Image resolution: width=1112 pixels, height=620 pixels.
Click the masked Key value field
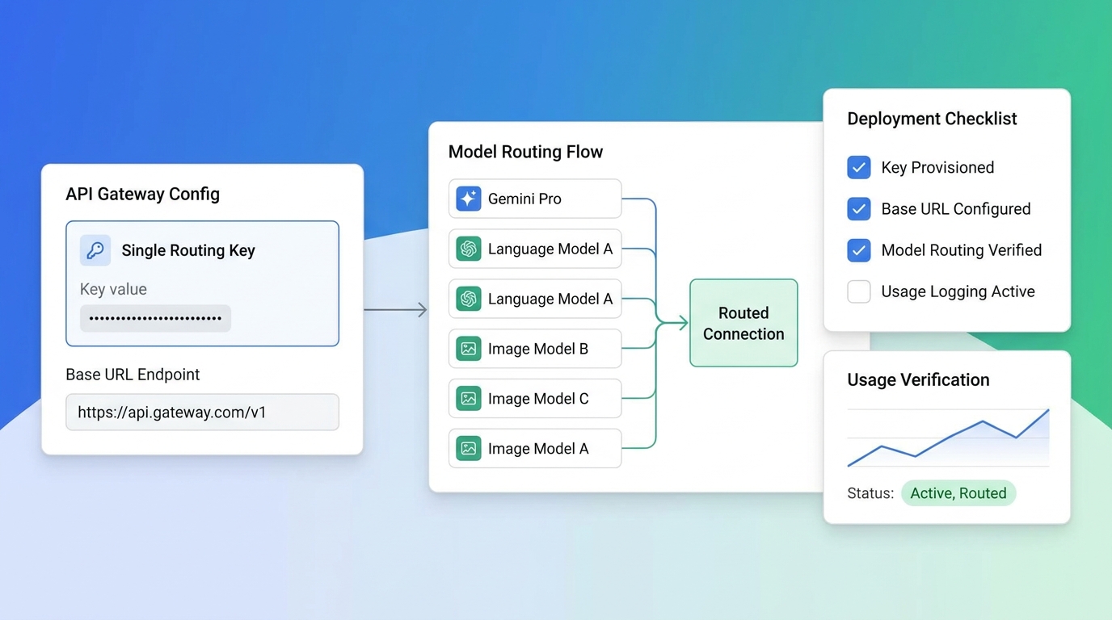[155, 318]
